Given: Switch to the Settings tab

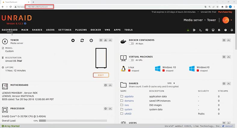Looking at the screenshot, I should [x=65, y=30].
